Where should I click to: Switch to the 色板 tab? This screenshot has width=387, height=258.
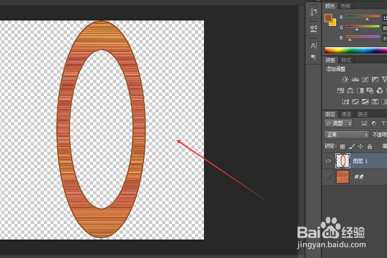[346, 6]
